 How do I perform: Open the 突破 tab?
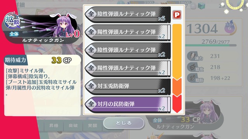coord(73,125)
